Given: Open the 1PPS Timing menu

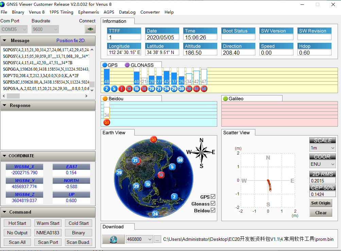Looking at the screenshot, I should pos(61,12).
